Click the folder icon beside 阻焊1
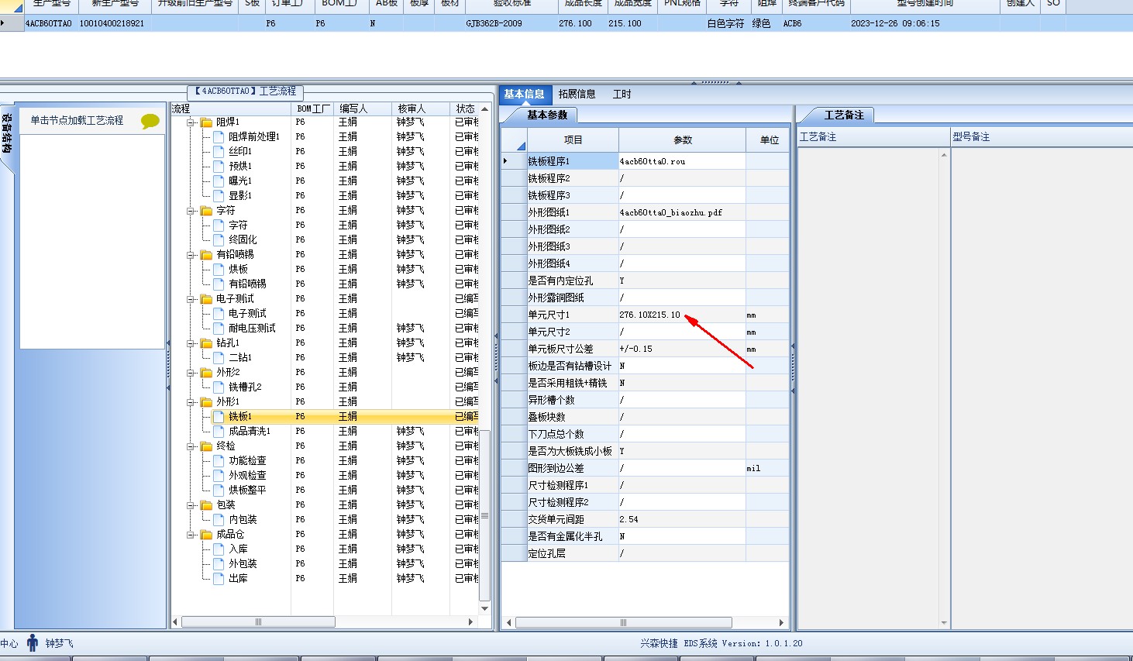This screenshot has height=661, width=1133. point(206,122)
